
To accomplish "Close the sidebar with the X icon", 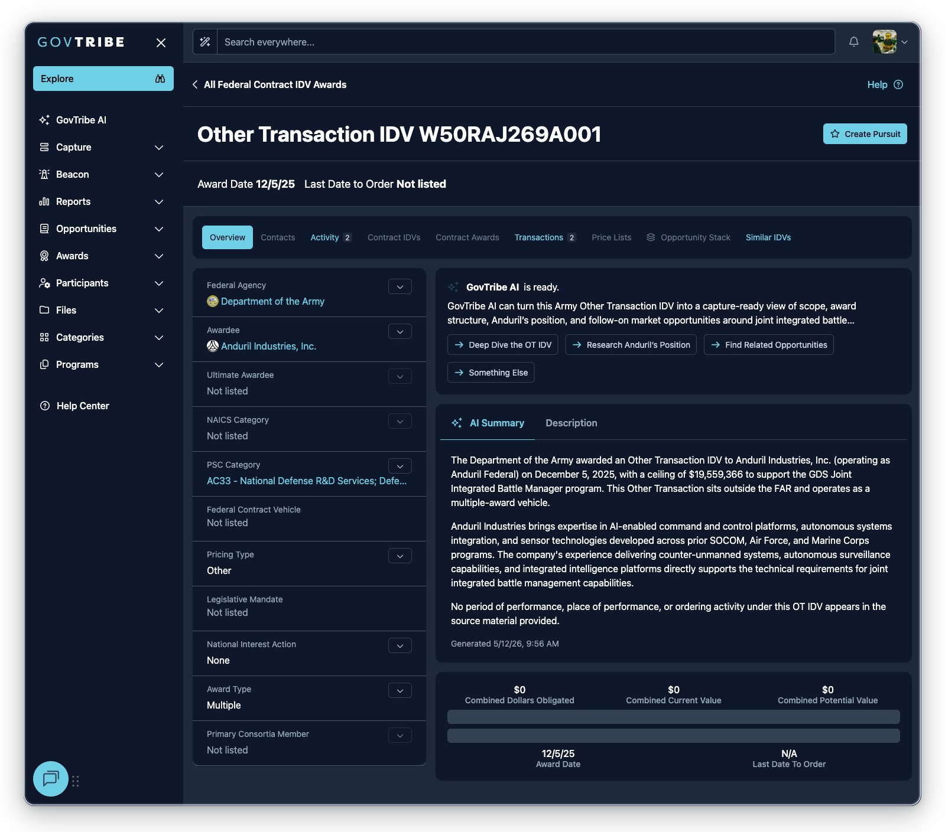I will tap(161, 43).
